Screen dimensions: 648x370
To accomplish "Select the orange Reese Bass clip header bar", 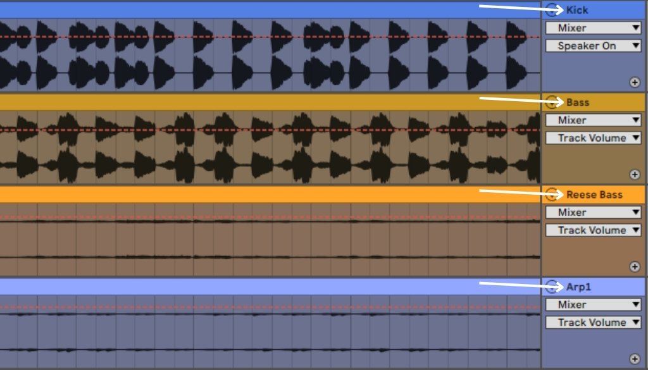I will pyautogui.click(x=270, y=194).
